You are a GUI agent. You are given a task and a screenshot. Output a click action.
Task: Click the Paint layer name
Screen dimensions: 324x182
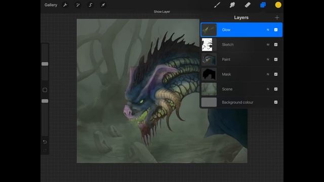226,60
